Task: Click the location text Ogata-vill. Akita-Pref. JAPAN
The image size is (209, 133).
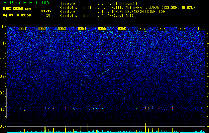Action: click(130, 8)
